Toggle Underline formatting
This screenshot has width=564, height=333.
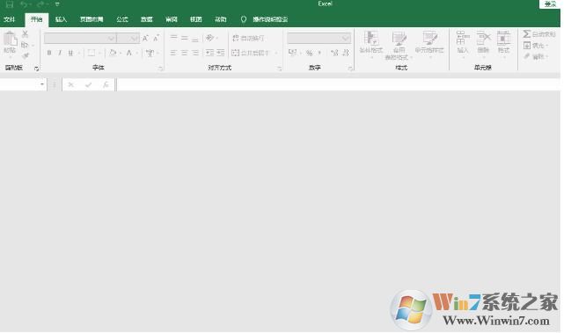(70, 54)
